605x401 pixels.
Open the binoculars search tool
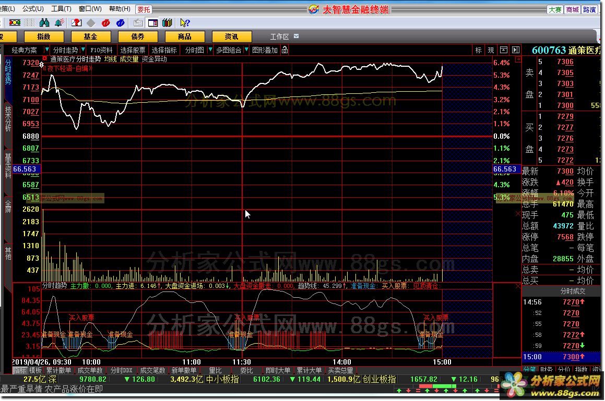click(x=44, y=23)
